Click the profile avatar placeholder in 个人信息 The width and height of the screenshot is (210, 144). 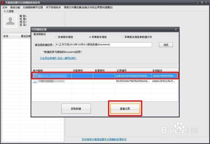coord(10,21)
